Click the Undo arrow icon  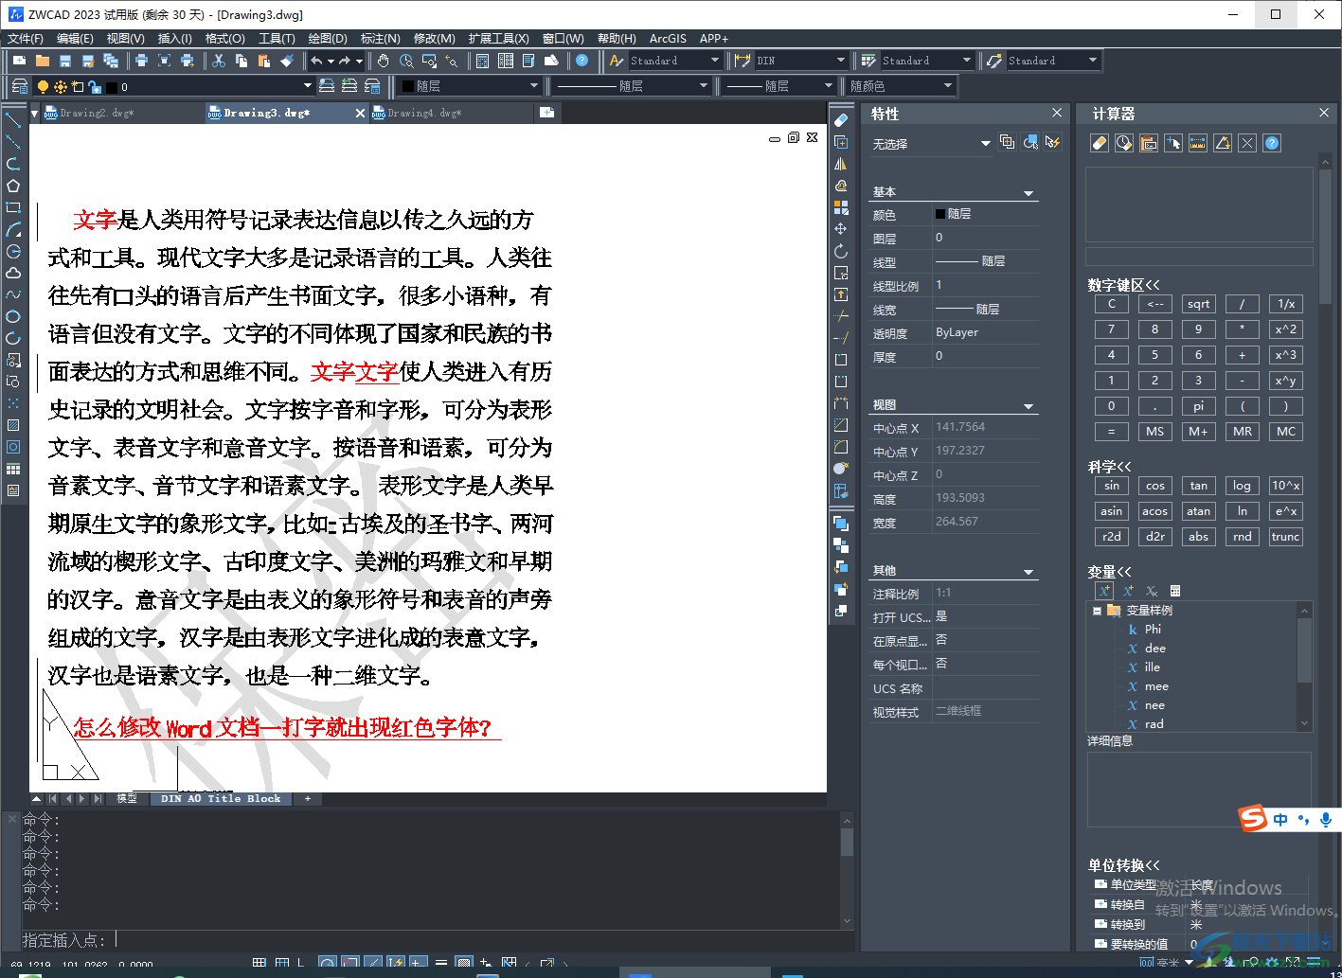tap(316, 61)
